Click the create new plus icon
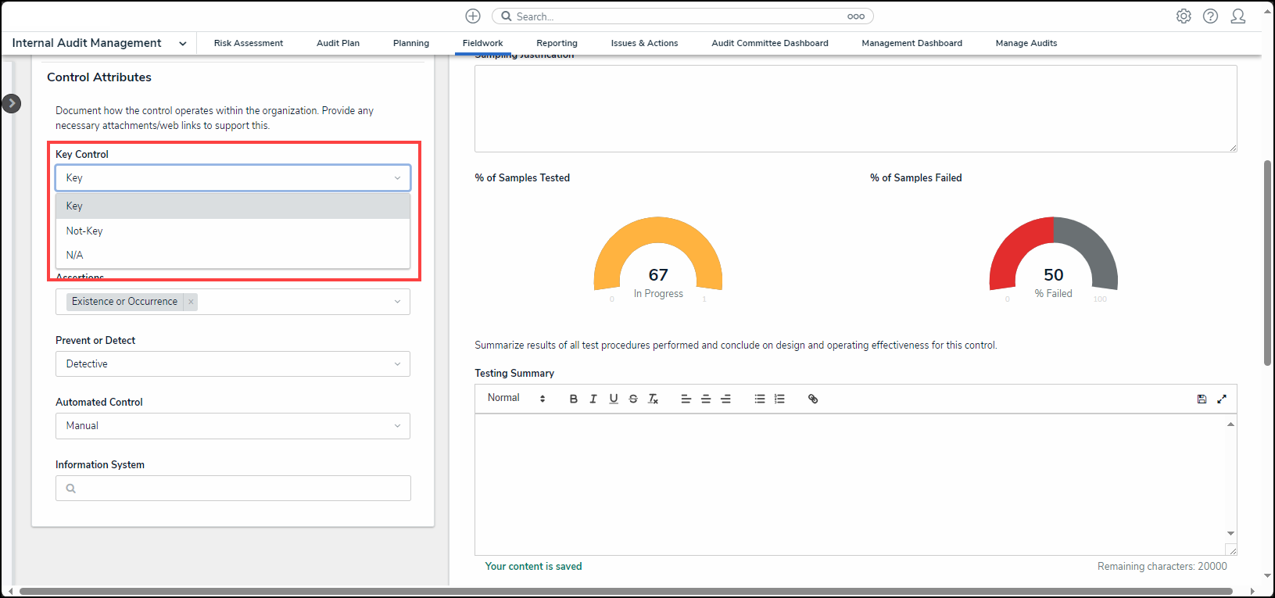The width and height of the screenshot is (1275, 598). 473,16
